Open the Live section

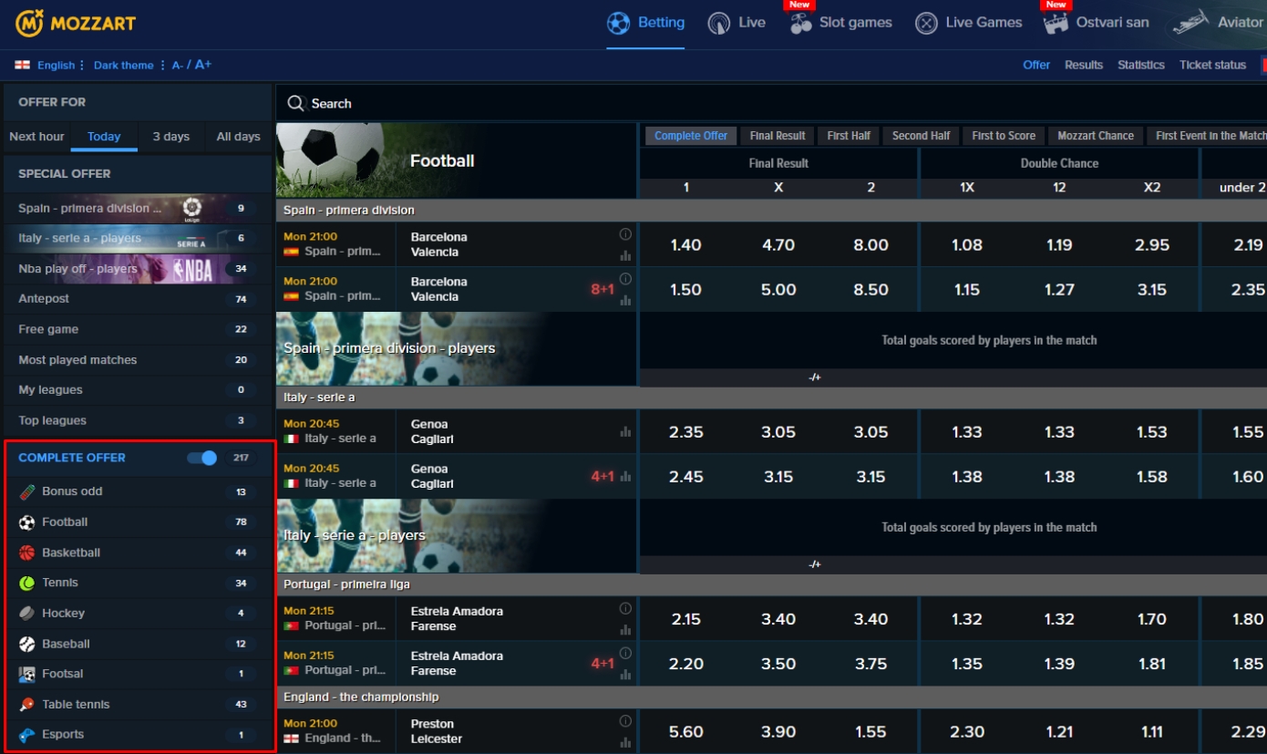click(737, 23)
